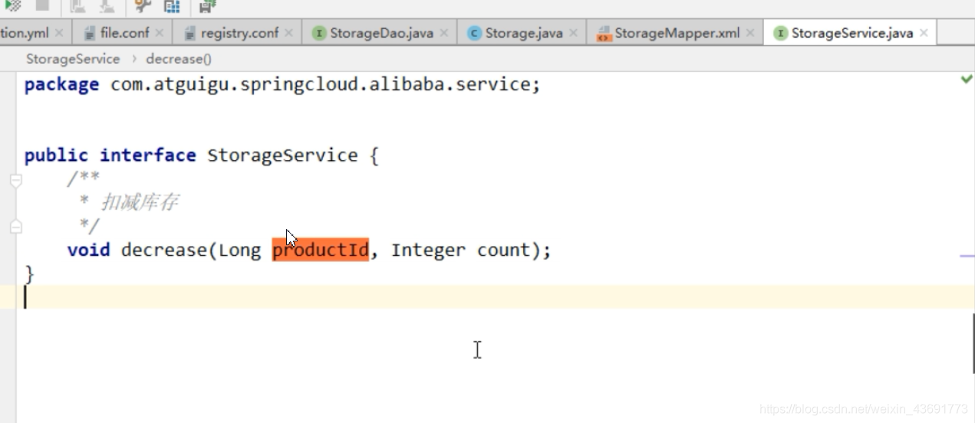
Task: Click the 'Long' parameter type
Action: point(240,250)
